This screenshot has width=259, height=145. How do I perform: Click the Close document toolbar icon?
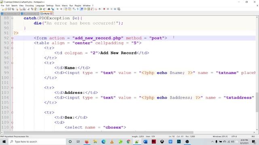coord(17,9)
